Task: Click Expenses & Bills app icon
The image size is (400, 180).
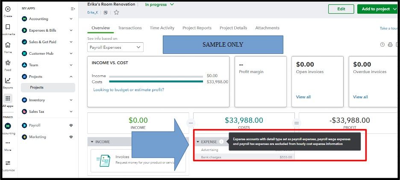Action: click(24, 30)
